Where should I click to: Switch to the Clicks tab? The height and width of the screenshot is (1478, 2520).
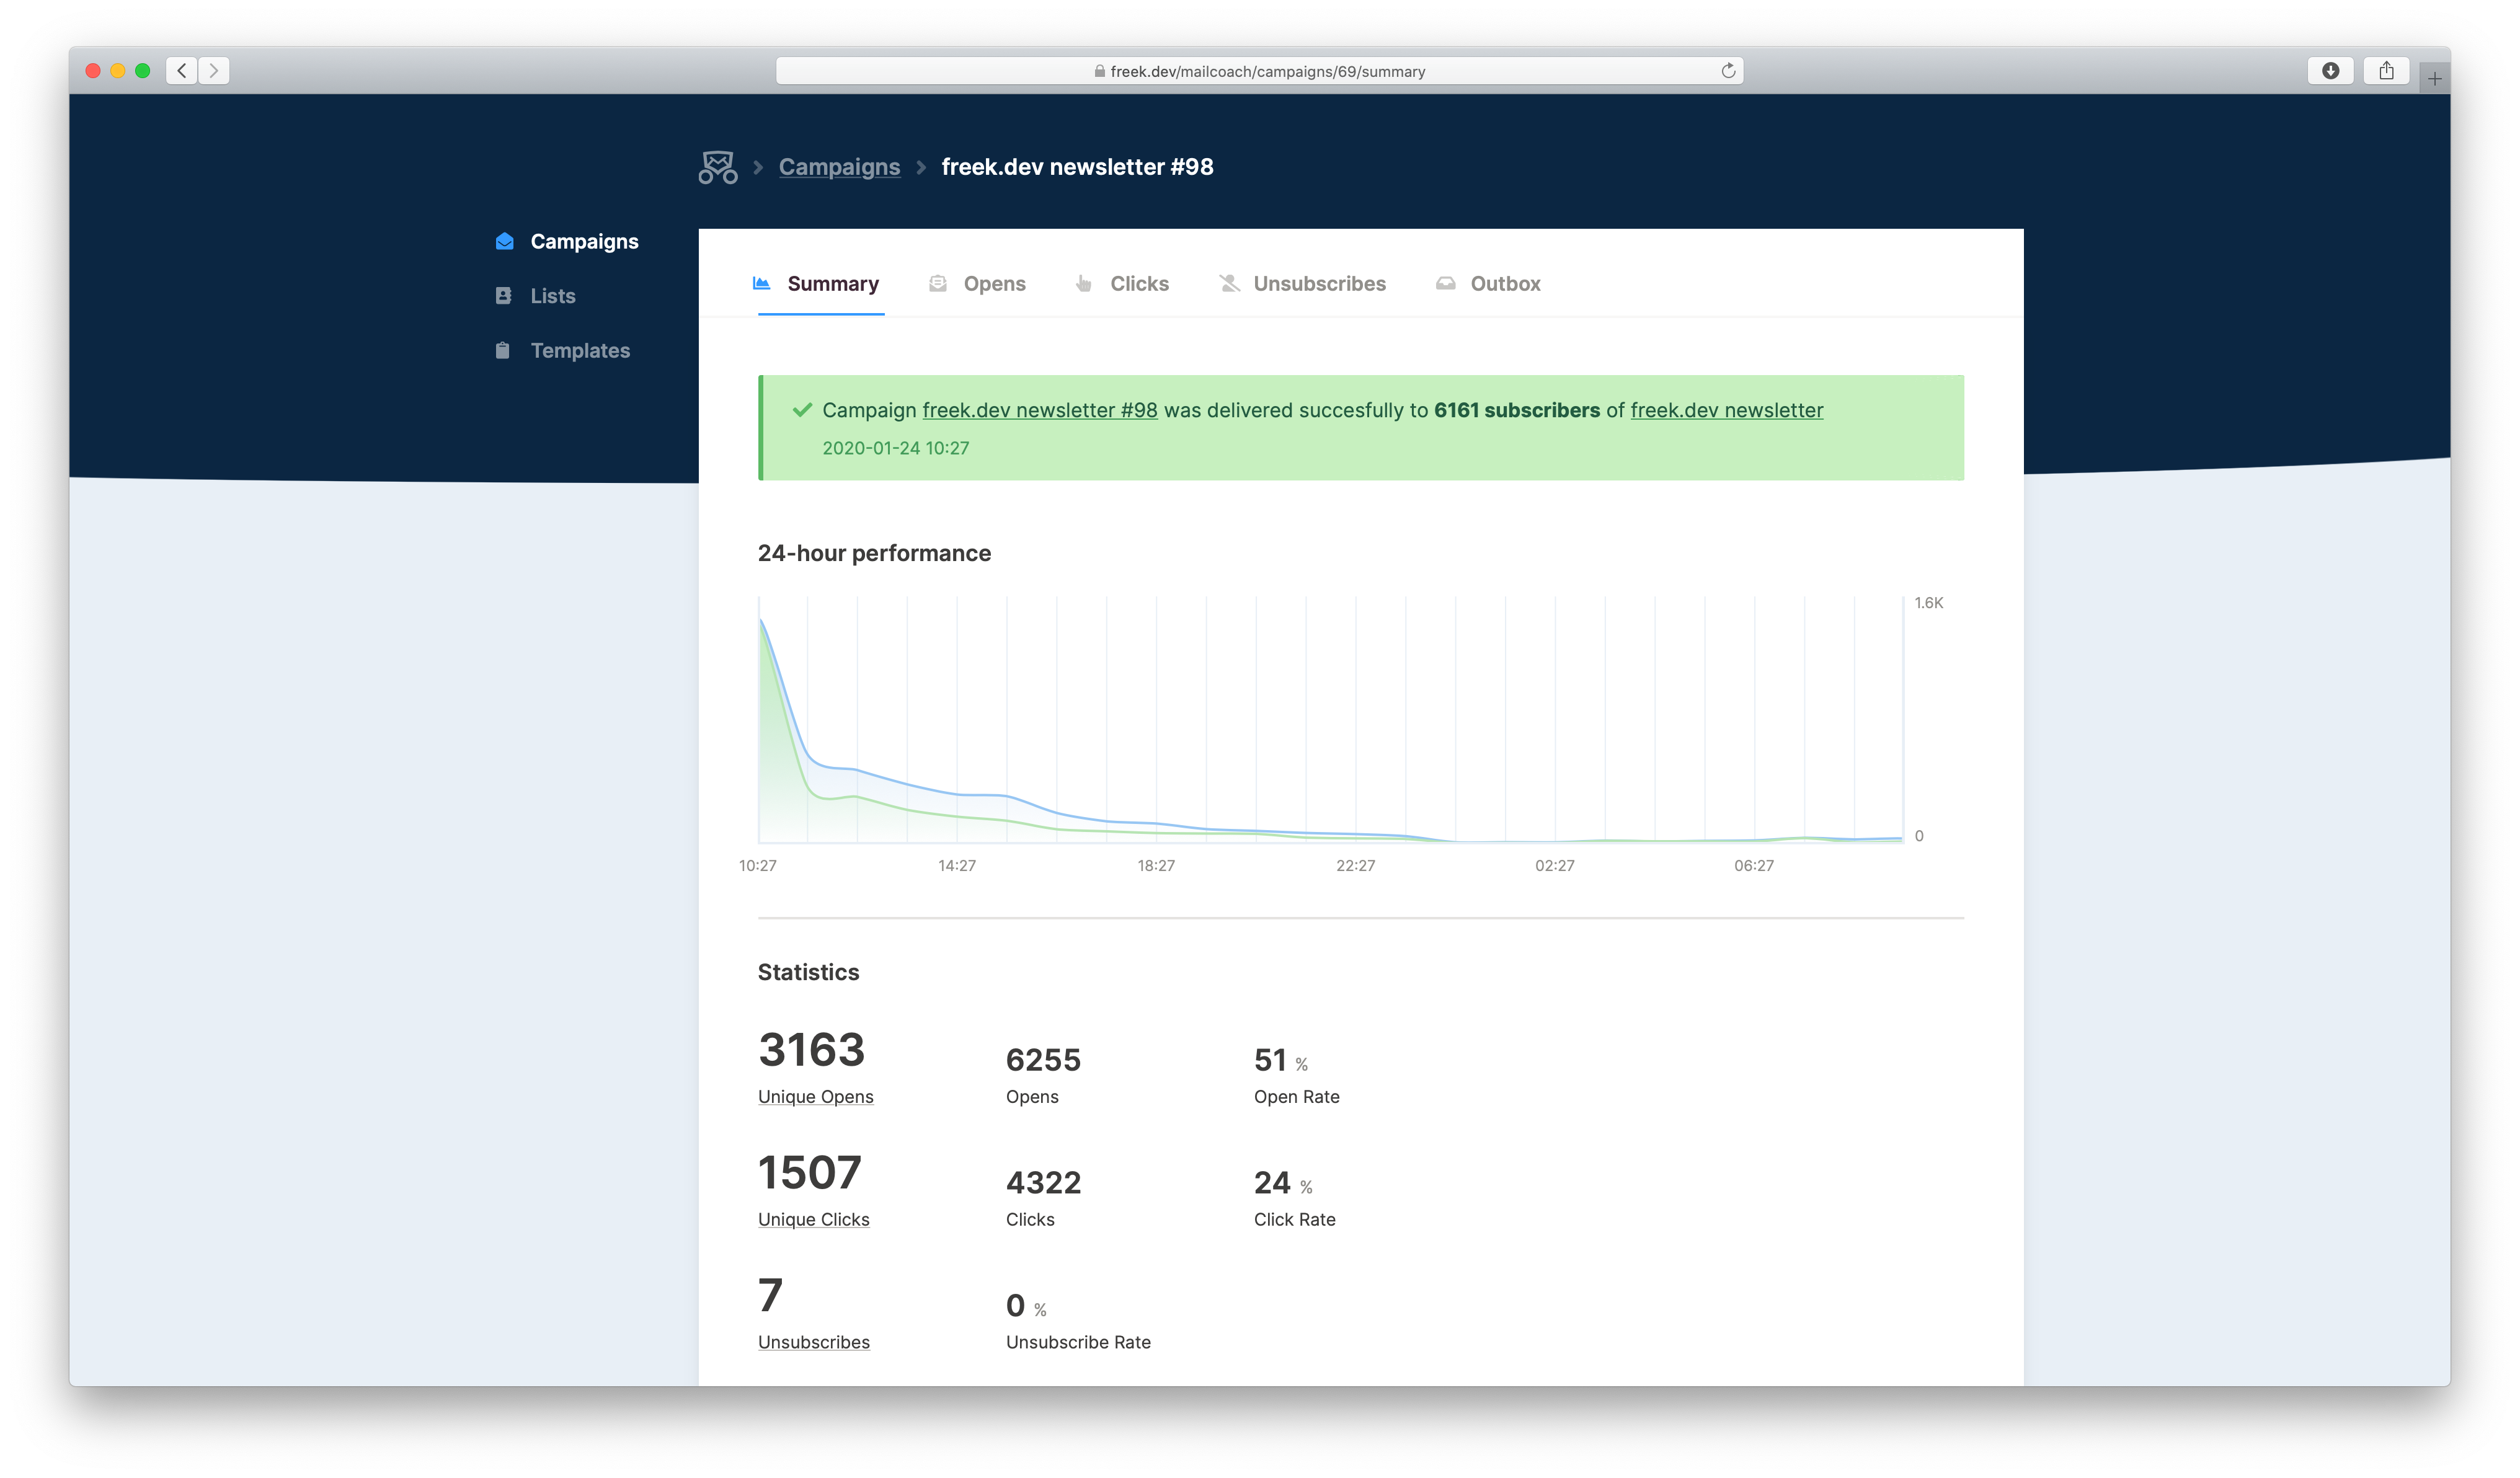pos(1122,284)
